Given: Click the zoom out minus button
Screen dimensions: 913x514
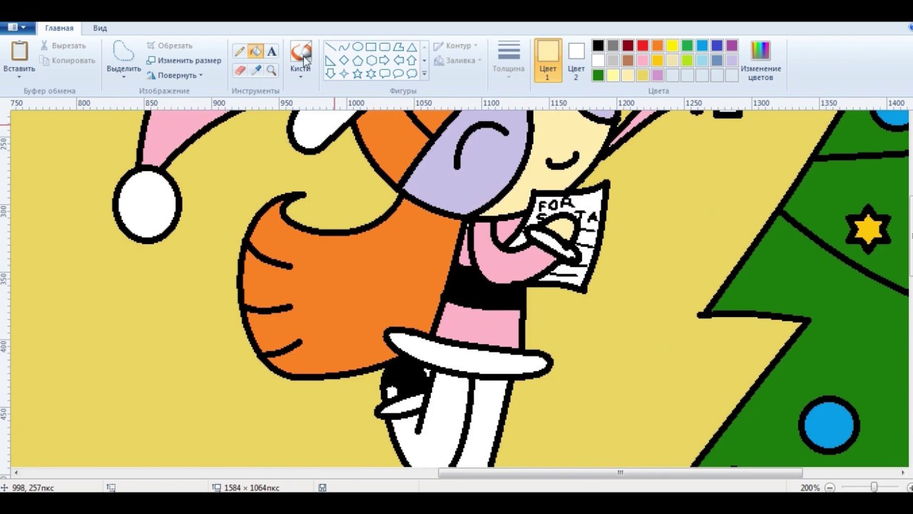Looking at the screenshot, I should point(830,488).
